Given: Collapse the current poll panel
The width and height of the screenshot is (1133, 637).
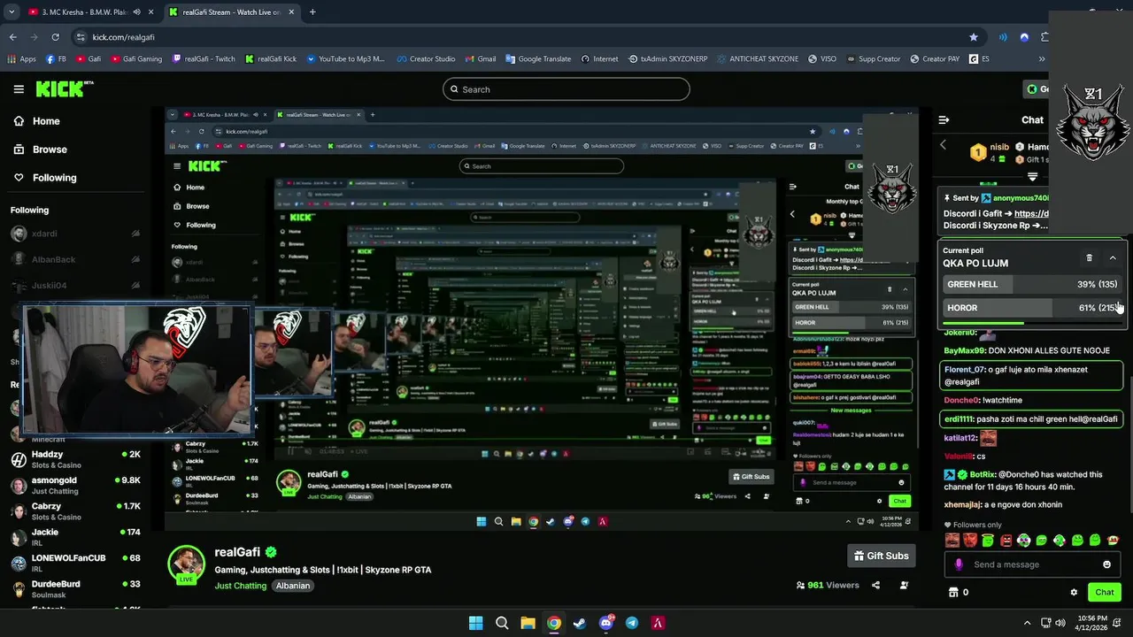Looking at the screenshot, I should tap(1113, 257).
